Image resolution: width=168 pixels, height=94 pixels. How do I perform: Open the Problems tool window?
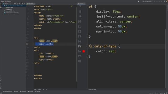click(23, 91)
